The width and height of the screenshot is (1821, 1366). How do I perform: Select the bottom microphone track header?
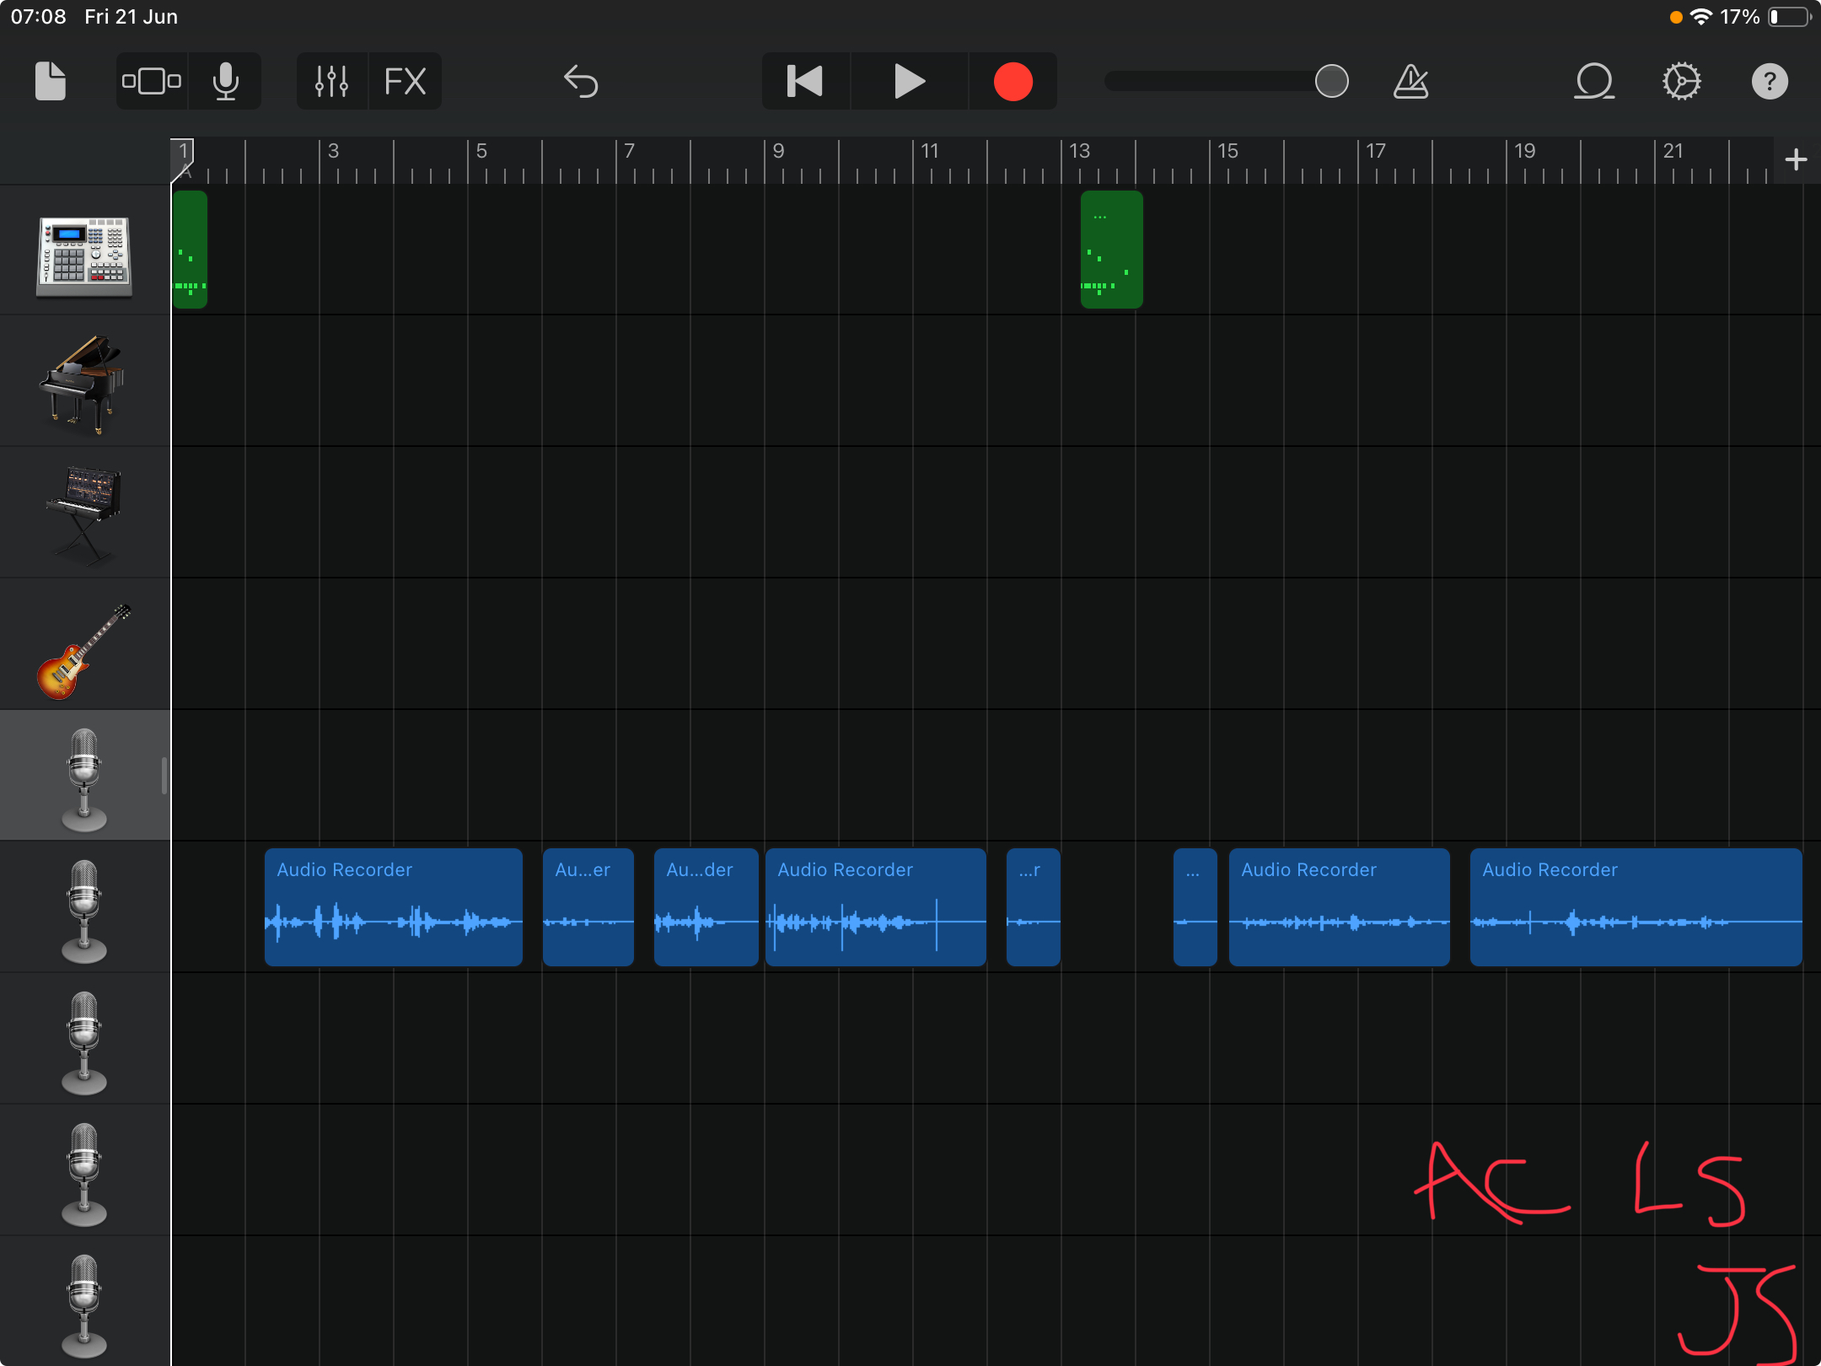coord(84,1302)
